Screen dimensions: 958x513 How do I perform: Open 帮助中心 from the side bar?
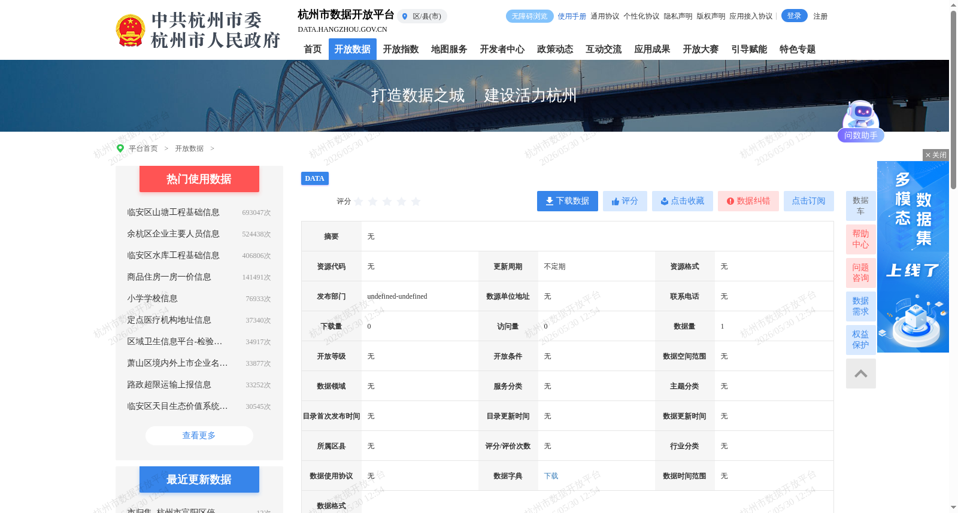click(861, 239)
